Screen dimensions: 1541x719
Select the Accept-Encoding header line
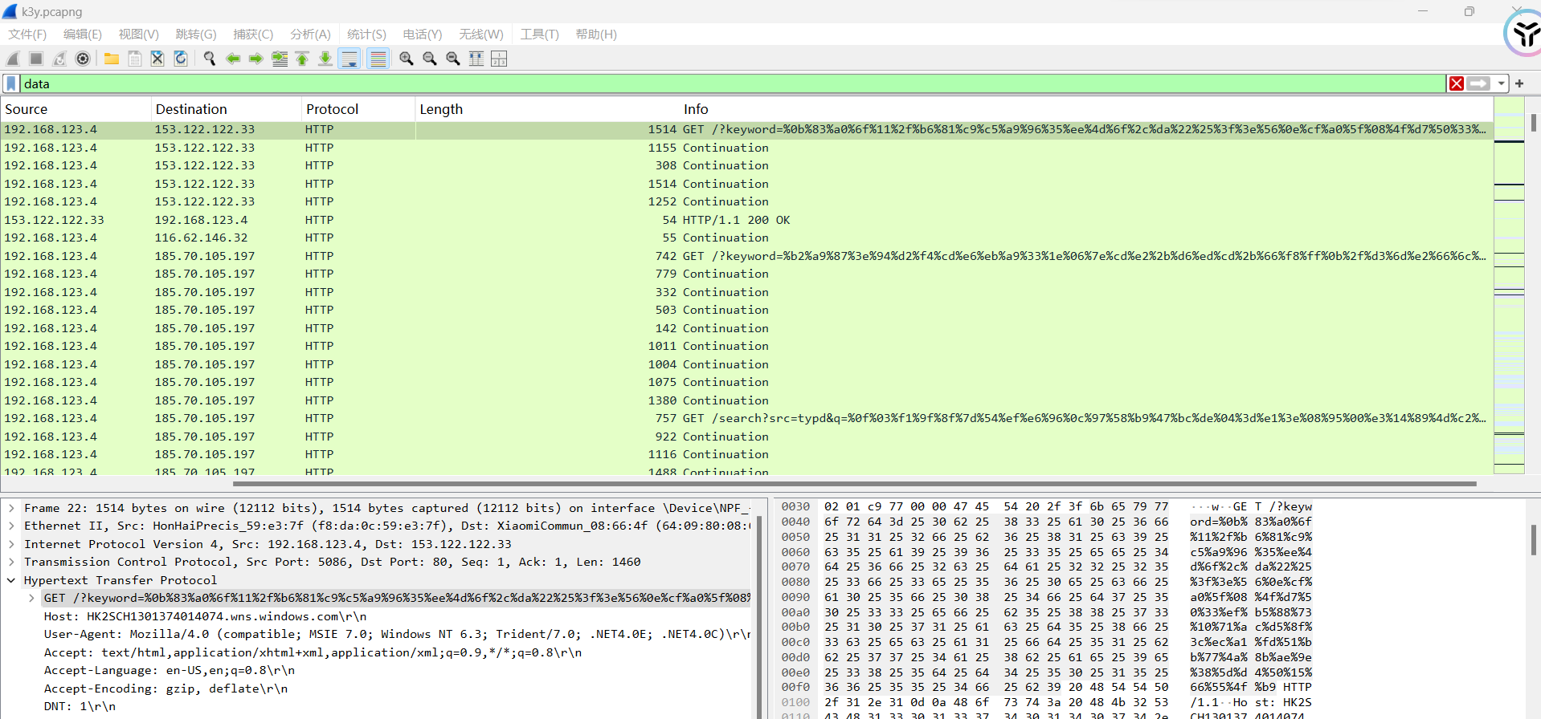[166, 689]
